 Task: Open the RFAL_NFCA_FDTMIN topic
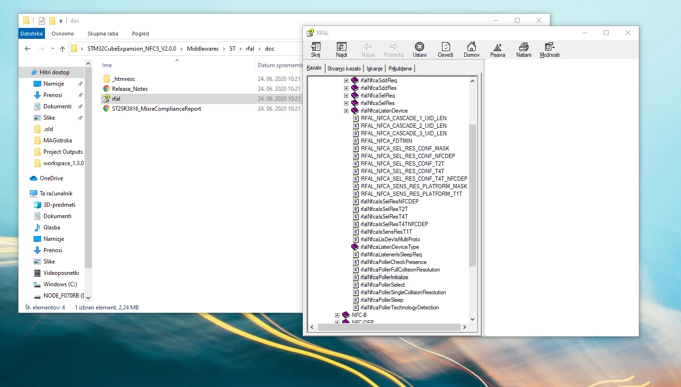click(x=386, y=141)
